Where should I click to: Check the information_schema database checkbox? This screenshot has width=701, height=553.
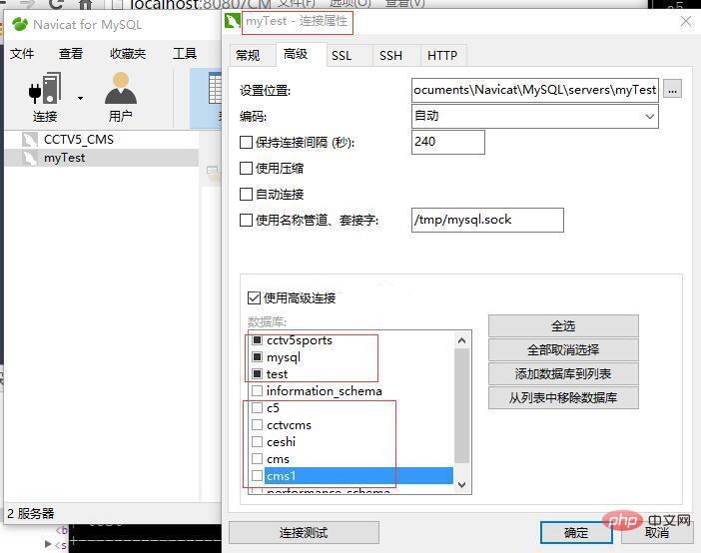(257, 390)
